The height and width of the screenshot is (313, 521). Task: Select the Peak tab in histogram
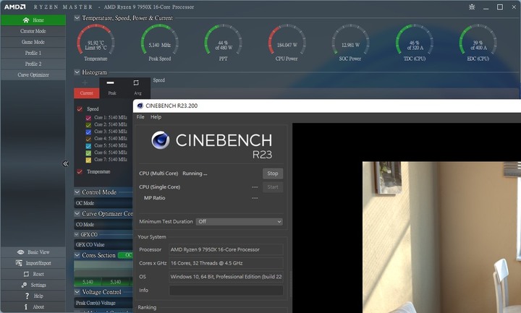tap(112, 93)
